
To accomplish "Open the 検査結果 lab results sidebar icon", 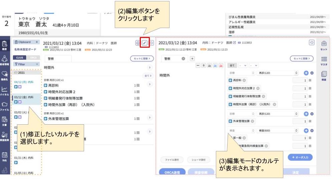I will [x=4, y=136].
